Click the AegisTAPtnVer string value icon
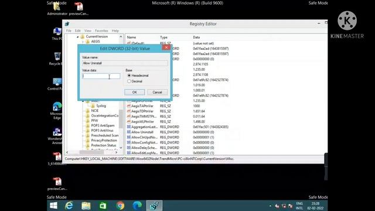 [x=129, y=106]
